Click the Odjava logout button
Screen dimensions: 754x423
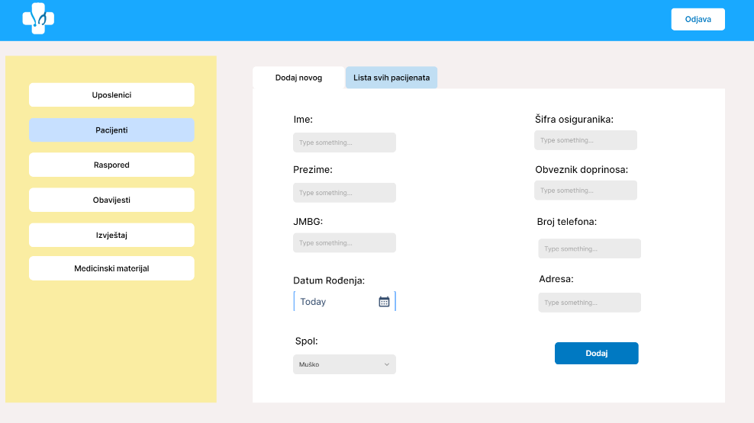[698, 19]
